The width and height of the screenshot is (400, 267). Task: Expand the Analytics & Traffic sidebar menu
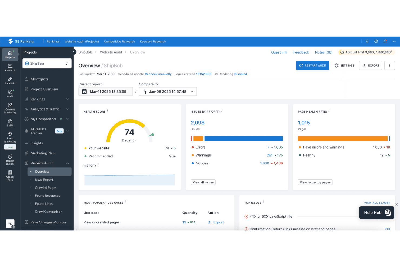pyautogui.click(x=68, y=109)
